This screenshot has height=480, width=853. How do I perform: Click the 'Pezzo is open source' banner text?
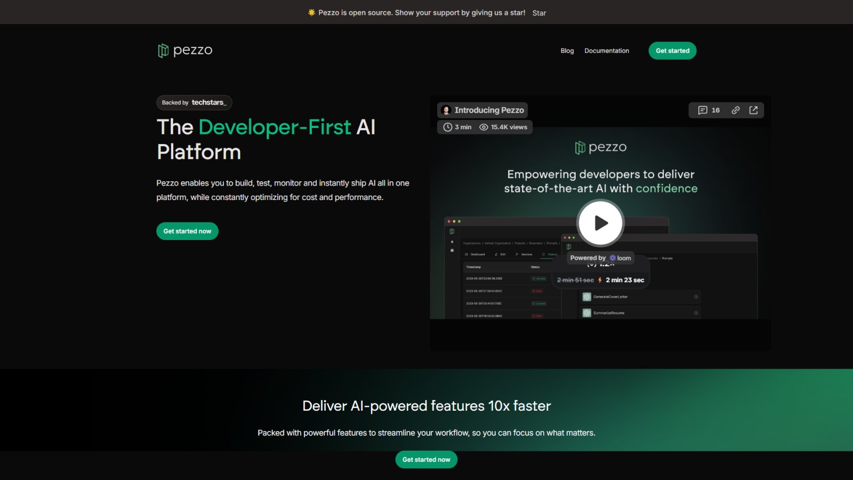click(422, 13)
